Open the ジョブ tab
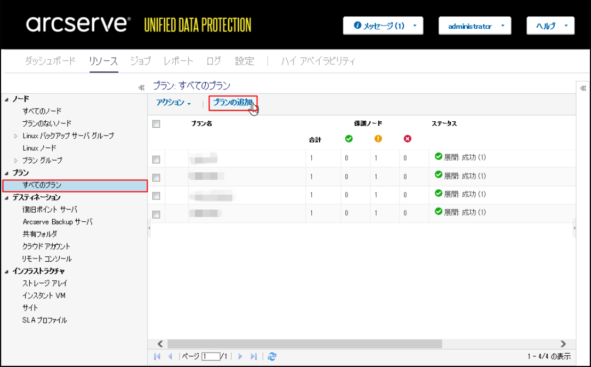The width and height of the screenshot is (591, 367). (x=141, y=61)
